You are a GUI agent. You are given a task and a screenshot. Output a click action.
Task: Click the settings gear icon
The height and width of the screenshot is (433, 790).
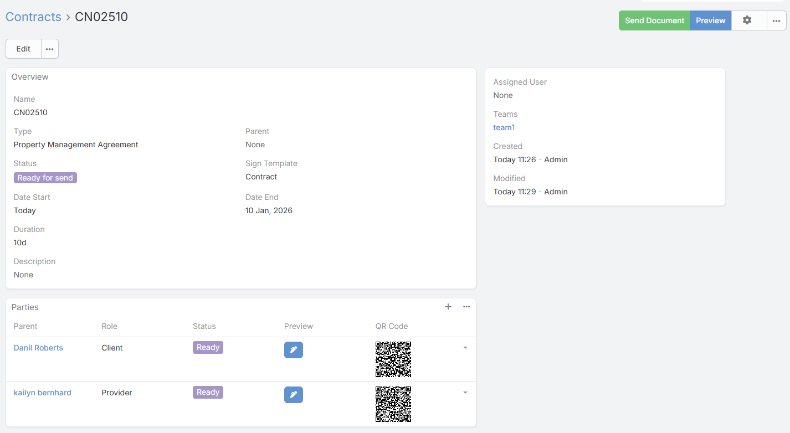(x=747, y=20)
